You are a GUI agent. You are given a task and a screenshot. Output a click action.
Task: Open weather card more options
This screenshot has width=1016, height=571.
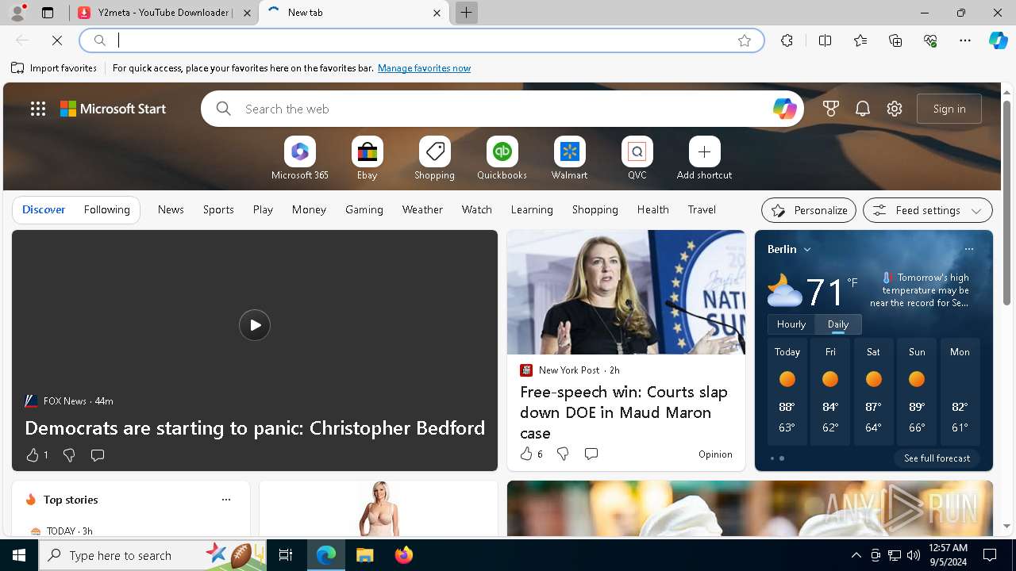click(968, 249)
